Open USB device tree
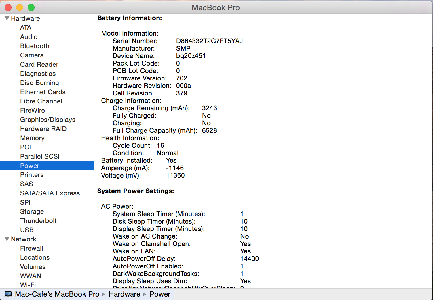433x300 pixels. tap(27, 230)
